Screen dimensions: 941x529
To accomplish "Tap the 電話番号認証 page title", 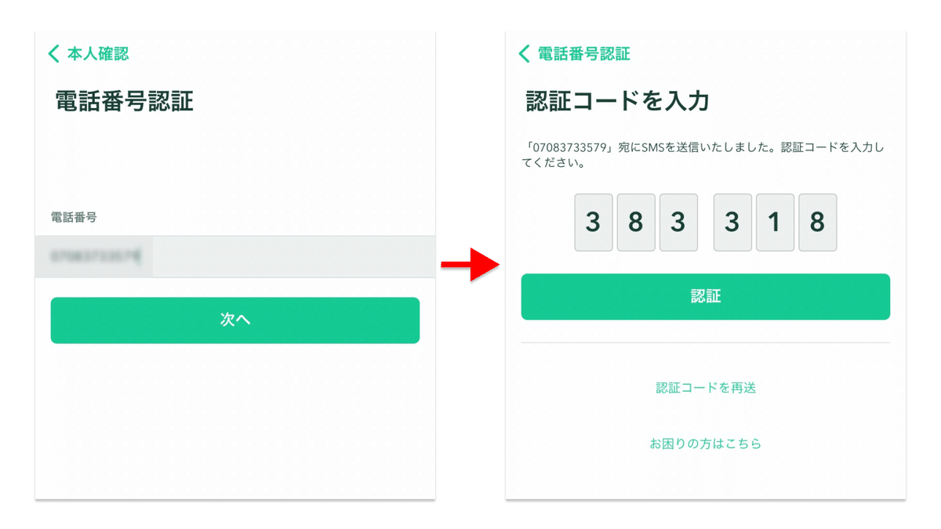I will pyautogui.click(x=125, y=100).
